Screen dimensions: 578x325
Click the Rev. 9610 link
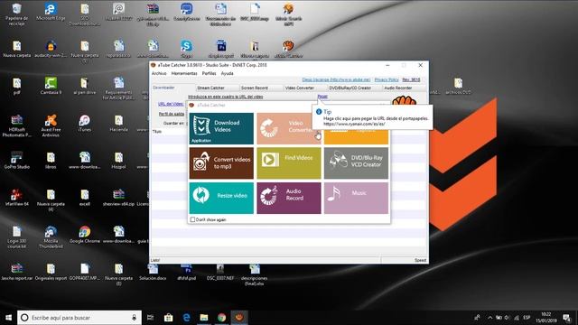click(x=411, y=79)
